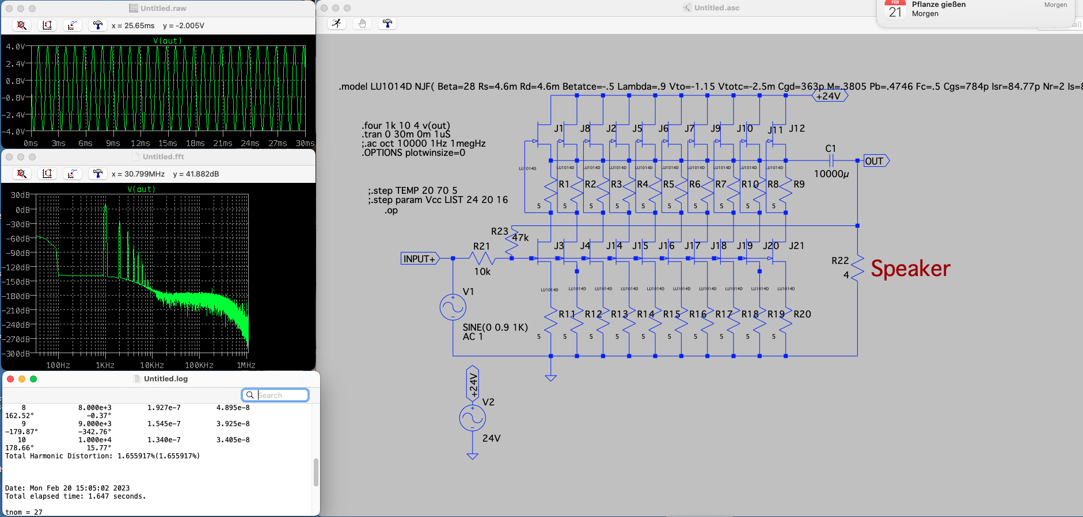This screenshot has height=517, width=1083.
Task: Click the red Speaker text label
Action: [x=910, y=269]
